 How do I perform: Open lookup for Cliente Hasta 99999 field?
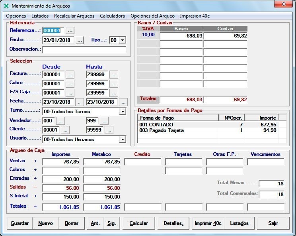click(x=109, y=130)
